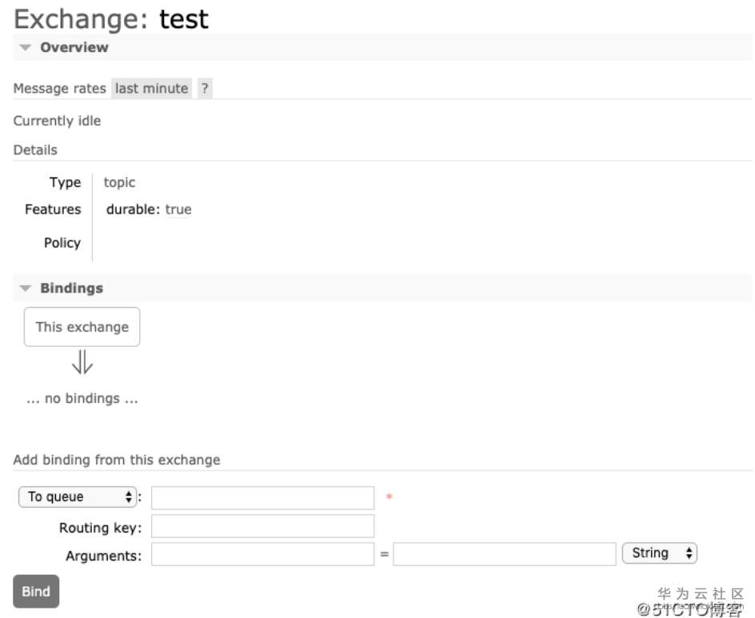The width and height of the screenshot is (755, 618).
Task: Open the String argument type dropdown
Action: coord(659,553)
